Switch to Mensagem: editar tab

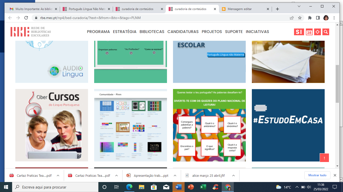pyautogui.click(x=246, y=9)
